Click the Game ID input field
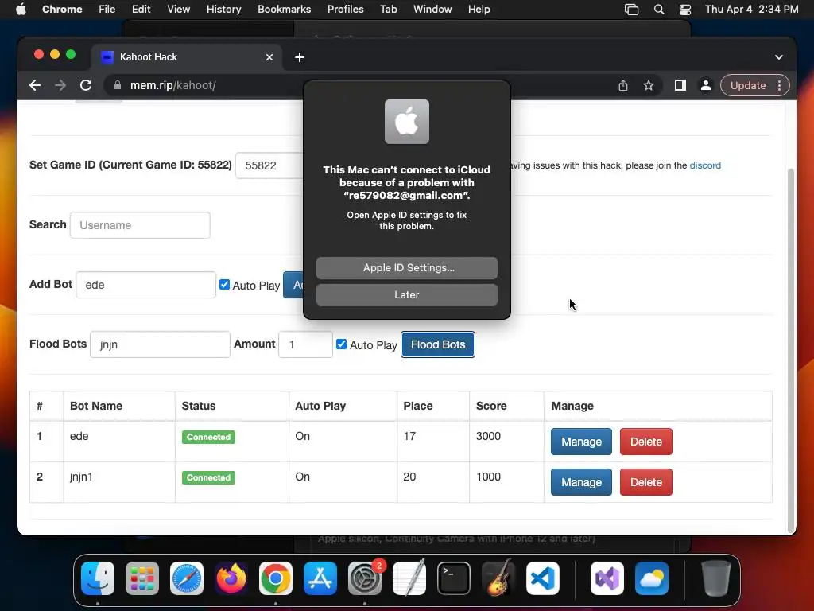 click(269, 165)
